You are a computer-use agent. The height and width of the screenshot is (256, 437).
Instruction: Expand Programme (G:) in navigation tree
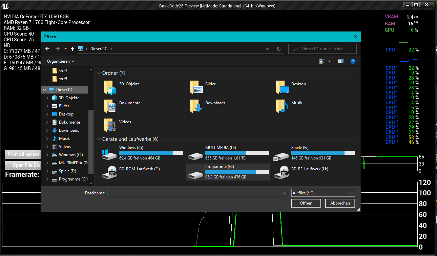(x=47, y=179)
